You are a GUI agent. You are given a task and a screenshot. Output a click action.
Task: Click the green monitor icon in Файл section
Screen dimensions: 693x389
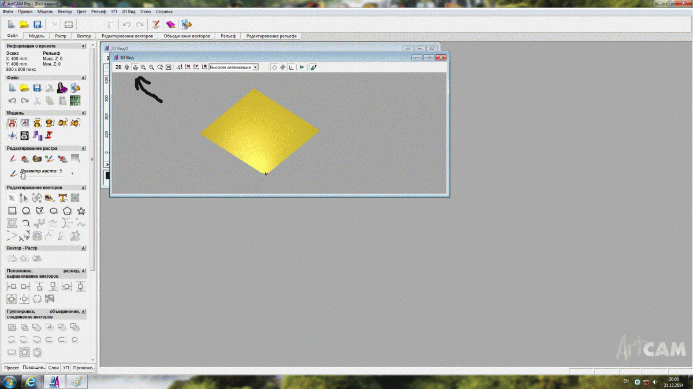(75, 100)
